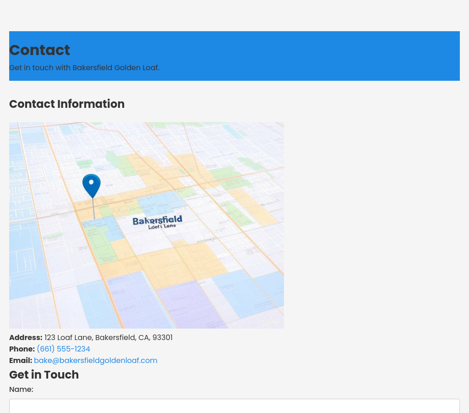This screenshot has height=413, width=469.
Task: Click the blue location pin on the map
Action: click(x=92, y=184)
